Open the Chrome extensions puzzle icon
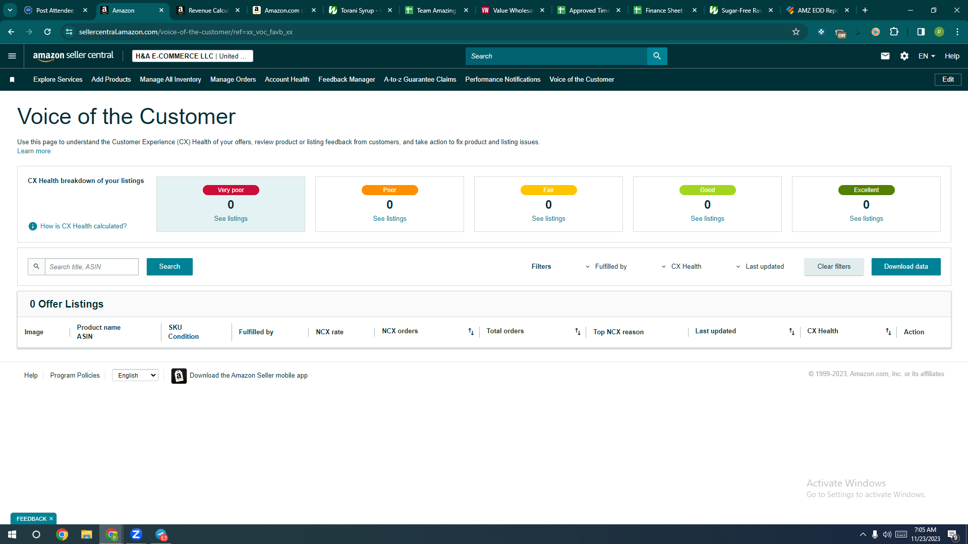This screenshot has height=544, width=968. [894, 32]
